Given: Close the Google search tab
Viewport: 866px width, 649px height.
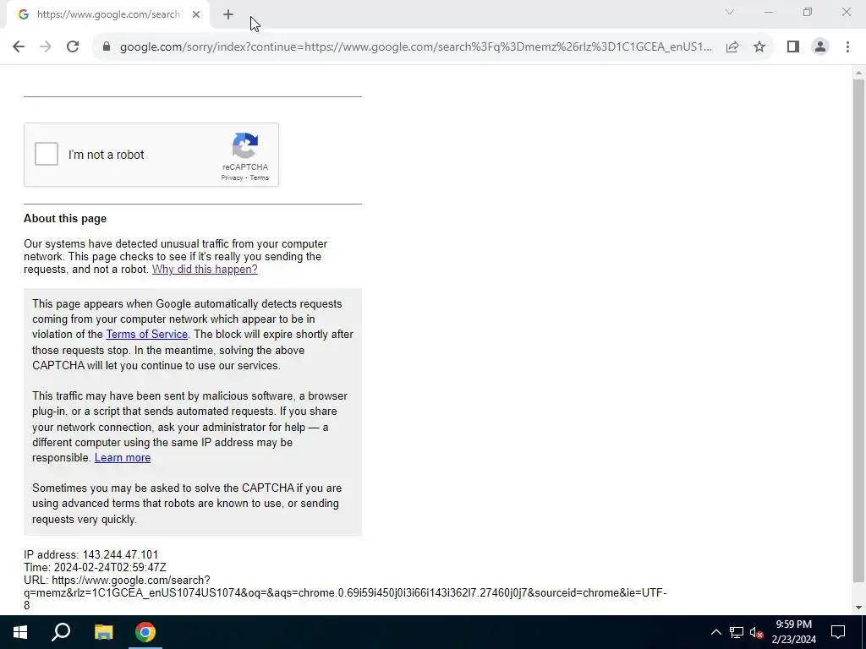Looking at the screenshot, I should 196,14.
